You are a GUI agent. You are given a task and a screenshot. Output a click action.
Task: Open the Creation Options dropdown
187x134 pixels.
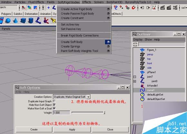pyautogui.click(x=88, y=97)
